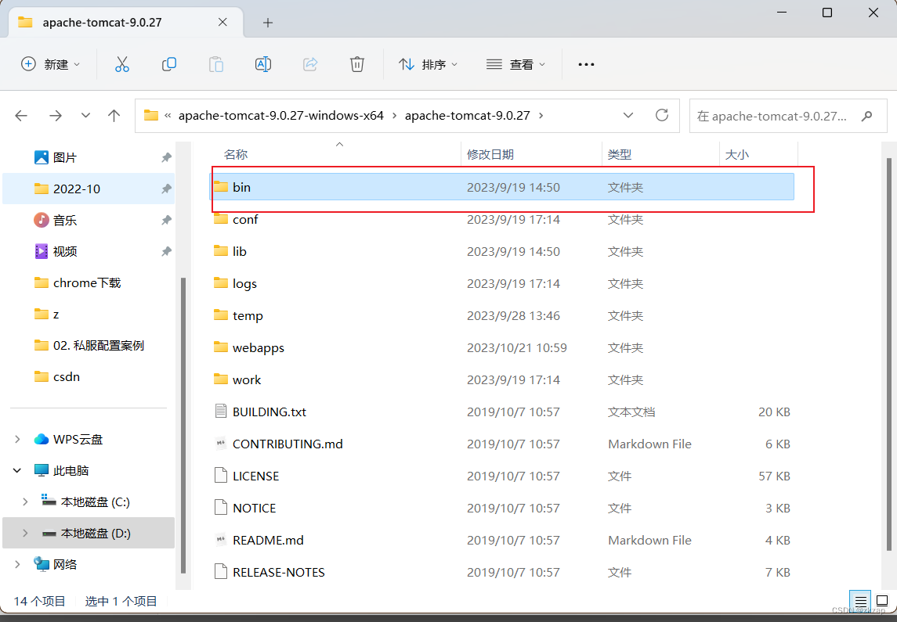Collapse the 此电脑 tree node
The width and height of the screenshot is (897, 622).
click(x=17, y=471)
